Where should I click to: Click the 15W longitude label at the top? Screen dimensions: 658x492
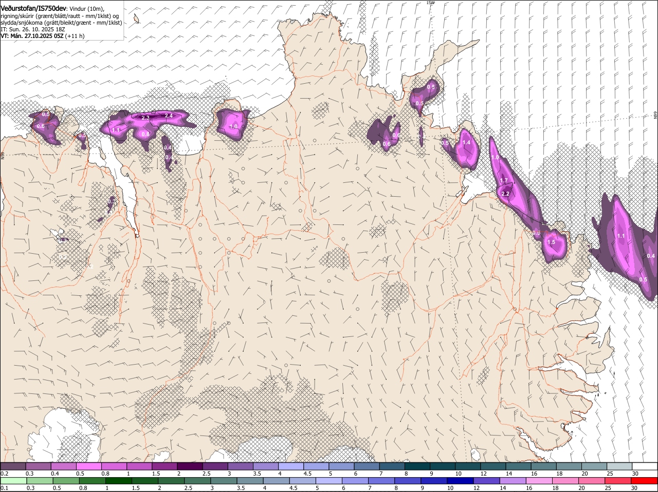(x=430, y=3)
